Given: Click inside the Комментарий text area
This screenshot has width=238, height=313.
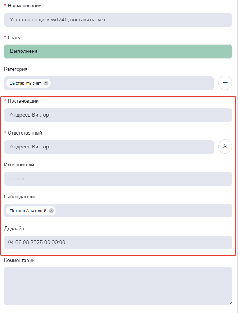Looking at the screenshot, I should coord(118,286).
